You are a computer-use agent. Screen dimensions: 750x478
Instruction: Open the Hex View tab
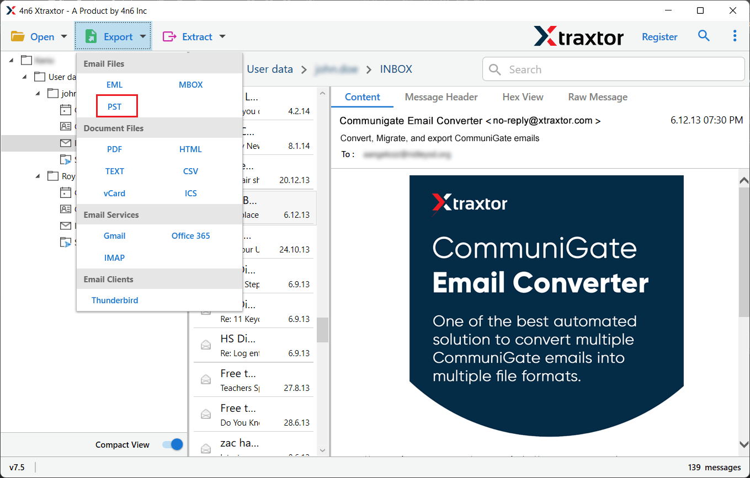(x=523, y=97)
